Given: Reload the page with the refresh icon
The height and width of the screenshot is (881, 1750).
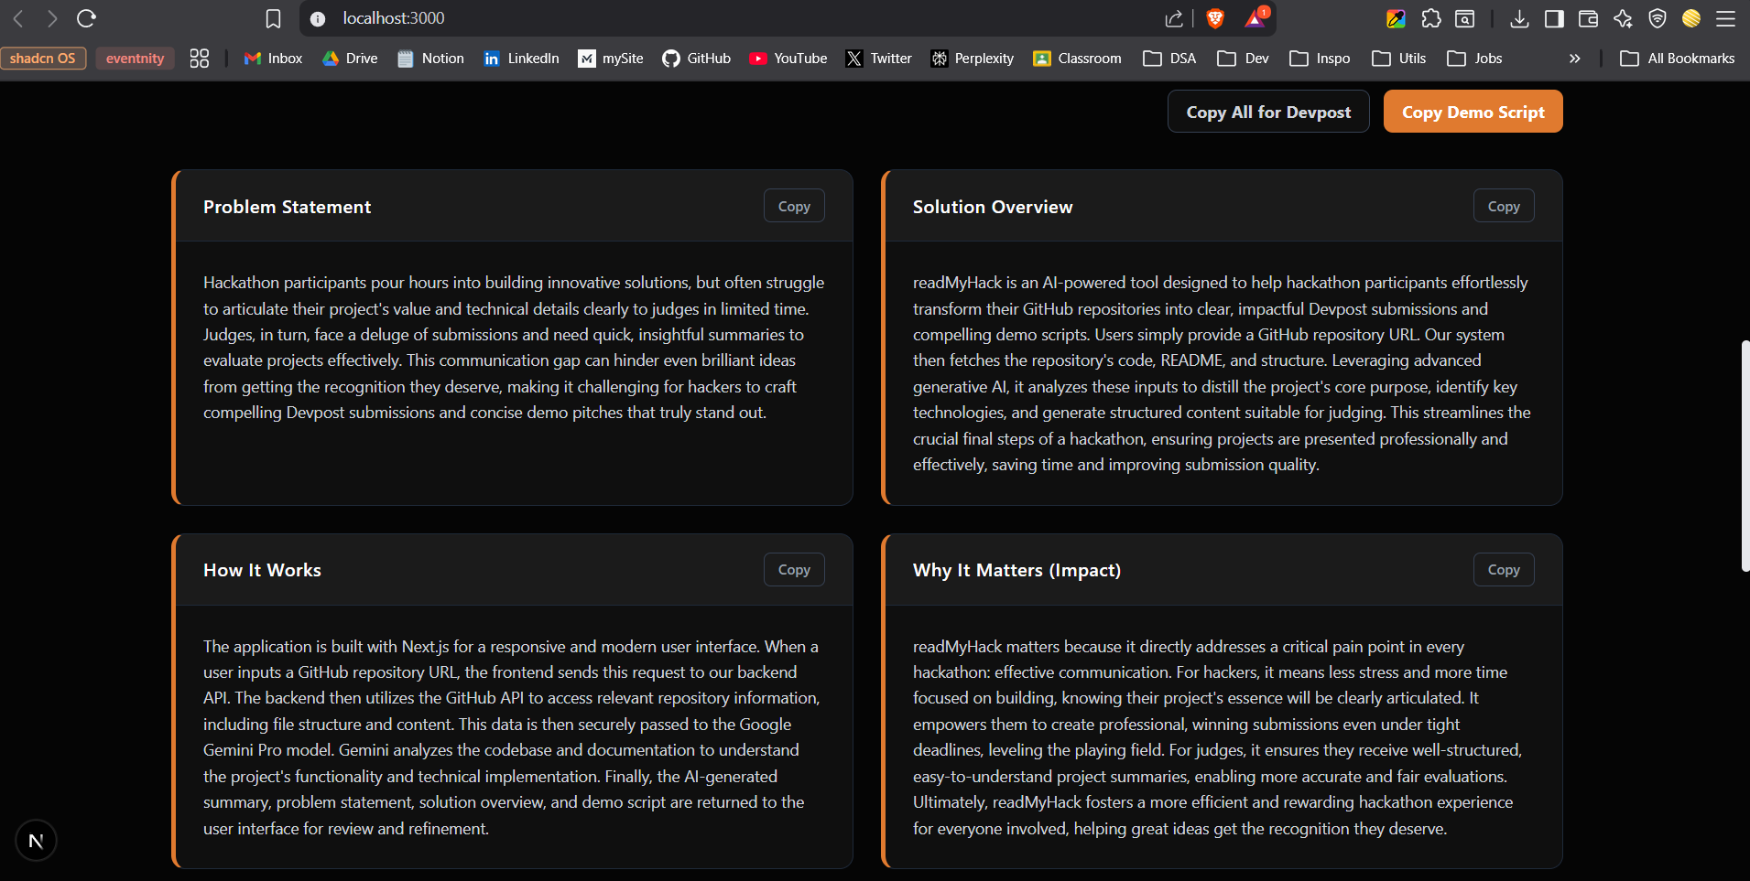Looking at the screenshot, I should click(x=87, y=18).
